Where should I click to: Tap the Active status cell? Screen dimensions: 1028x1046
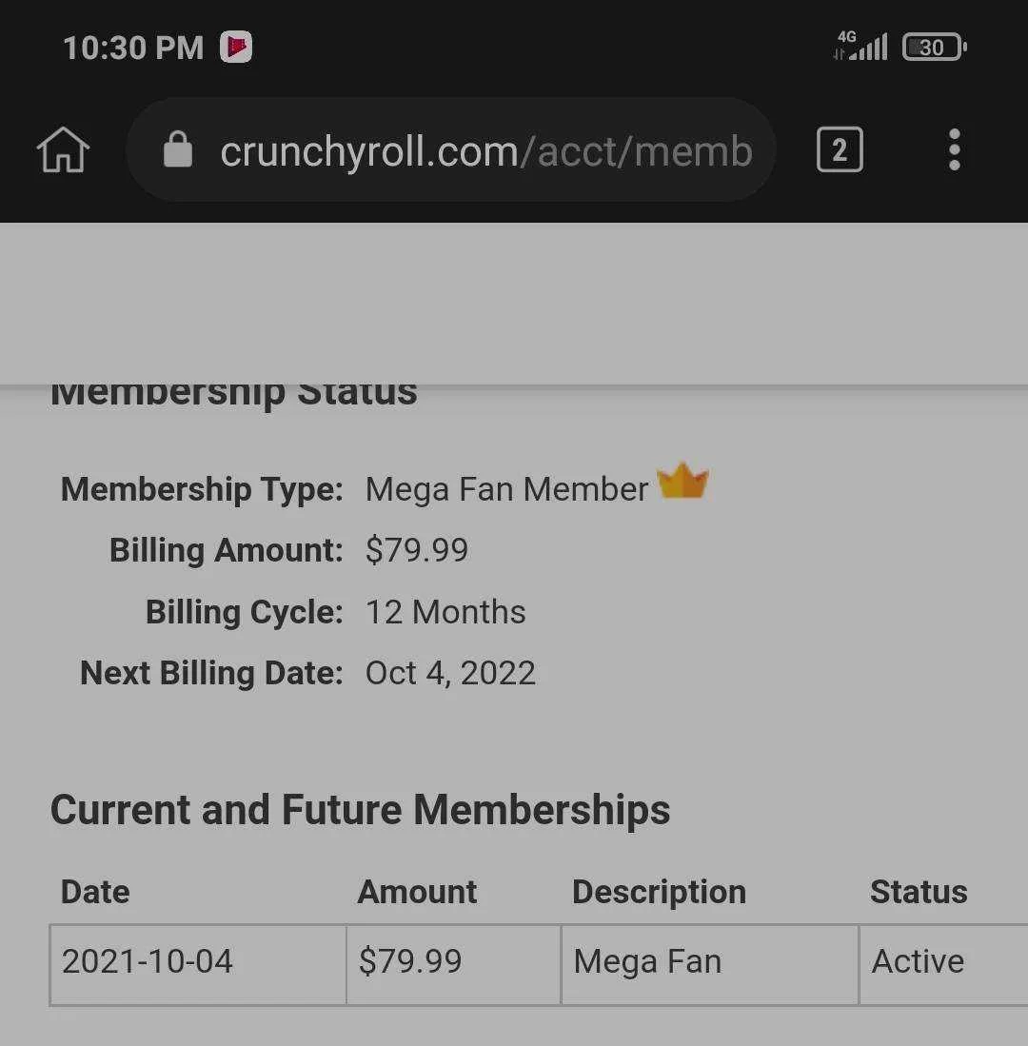[x=944, y=964]
